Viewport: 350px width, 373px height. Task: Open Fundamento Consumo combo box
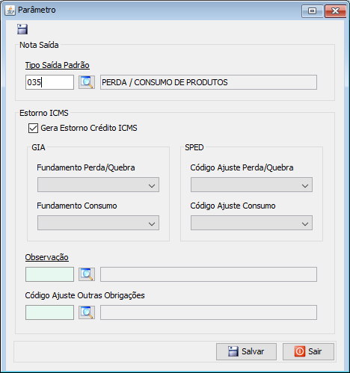point(98,223)
